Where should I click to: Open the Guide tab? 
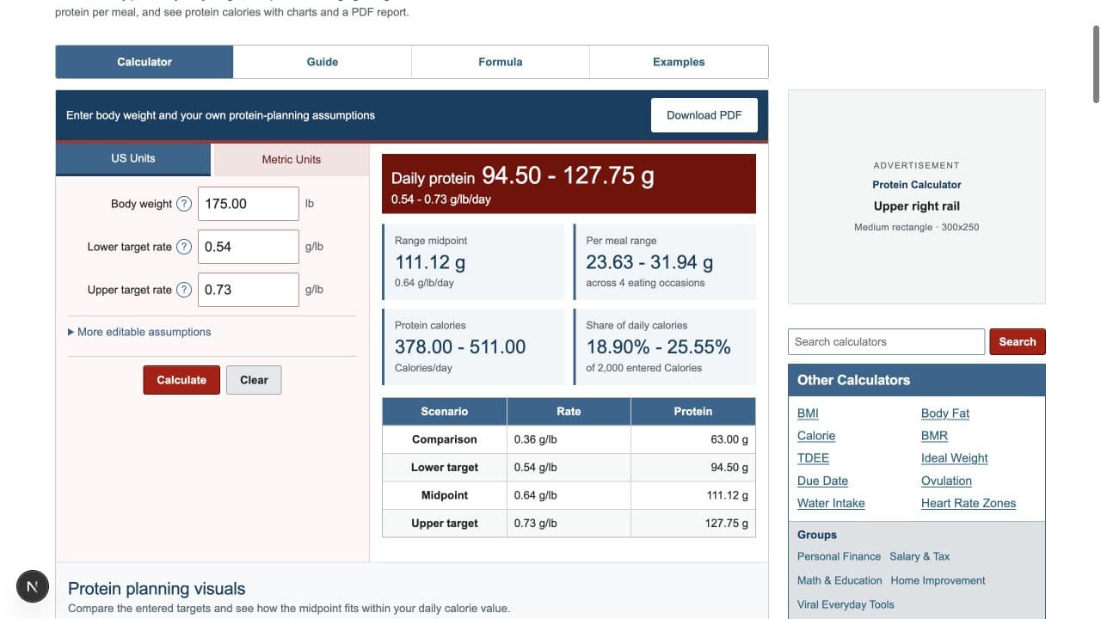point(323,62)
